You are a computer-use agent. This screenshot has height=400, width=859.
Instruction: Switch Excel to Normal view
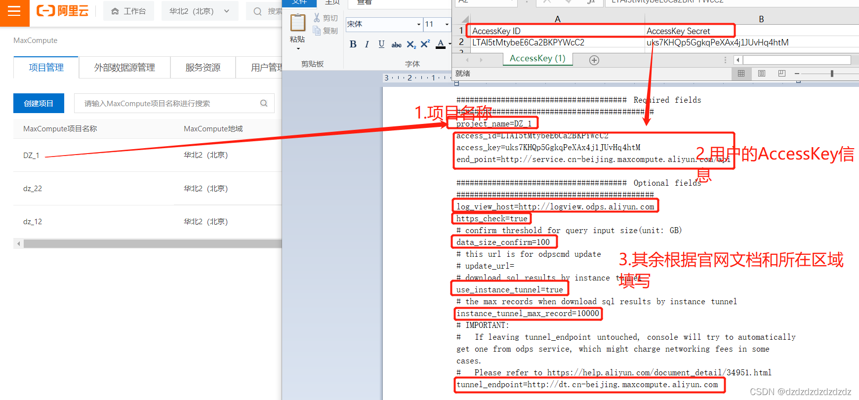[741, 73]
